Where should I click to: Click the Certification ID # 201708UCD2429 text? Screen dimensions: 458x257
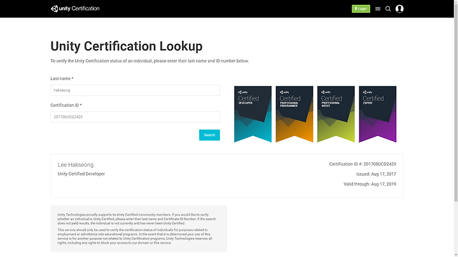[x=363, y=164]
